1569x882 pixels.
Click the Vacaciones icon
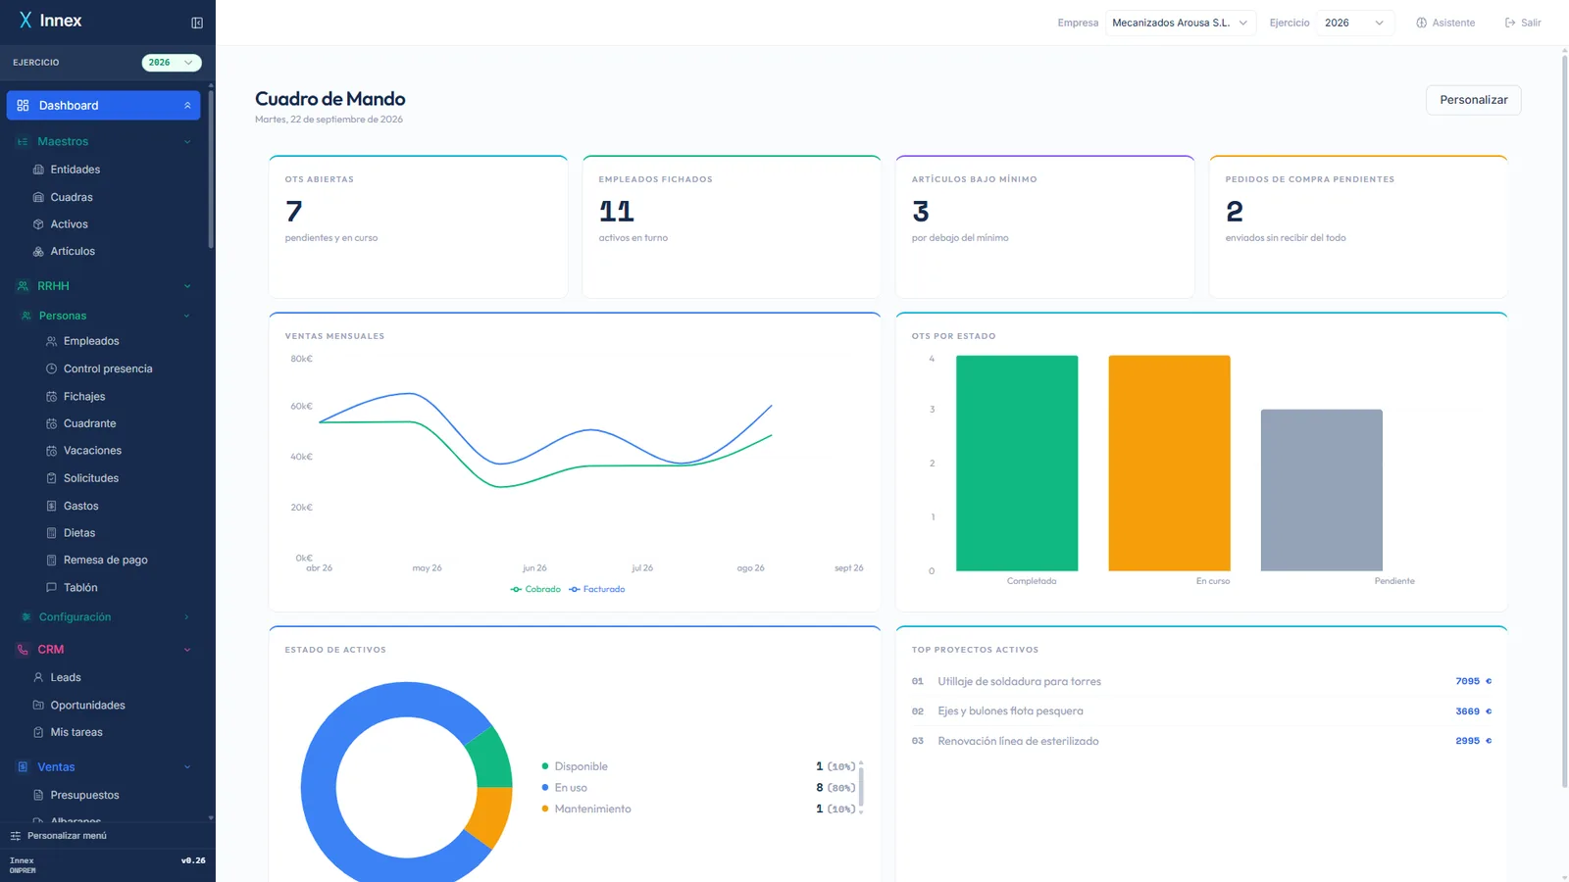(52, 451)
